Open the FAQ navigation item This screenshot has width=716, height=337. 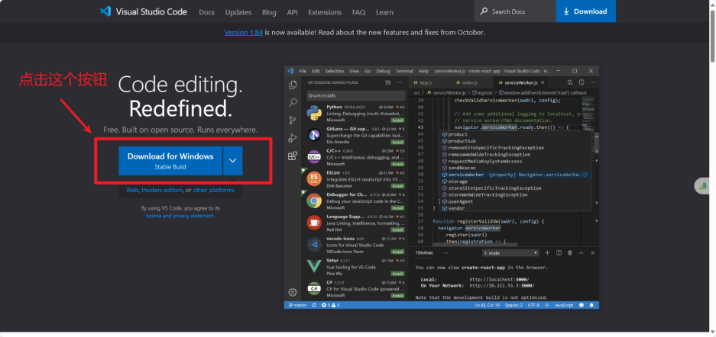click(359, 12)
